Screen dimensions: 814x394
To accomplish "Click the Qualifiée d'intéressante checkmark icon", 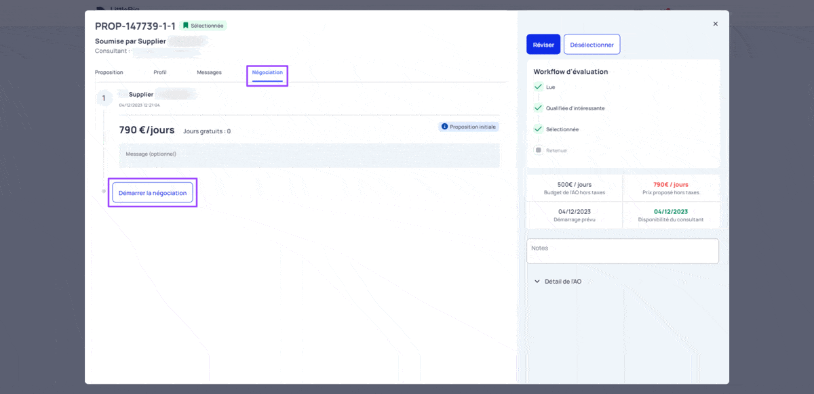I will (x=538, y=108).
